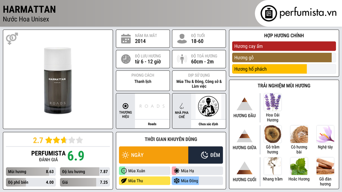Click the Roads brand name label
The image size is (342, 192).
pyautogui.click(x=152, y=124)
